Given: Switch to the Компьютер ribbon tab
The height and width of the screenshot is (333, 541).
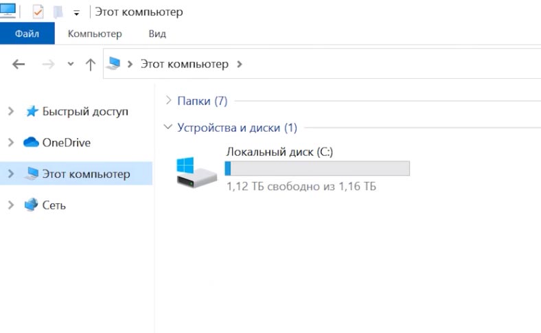Looking at the screenshot, I should coord(95,34).
